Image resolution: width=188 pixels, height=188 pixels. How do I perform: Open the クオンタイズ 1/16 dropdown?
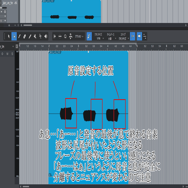[x=99, y=36]
